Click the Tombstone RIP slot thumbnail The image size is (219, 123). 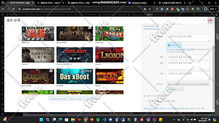(38, 55)
